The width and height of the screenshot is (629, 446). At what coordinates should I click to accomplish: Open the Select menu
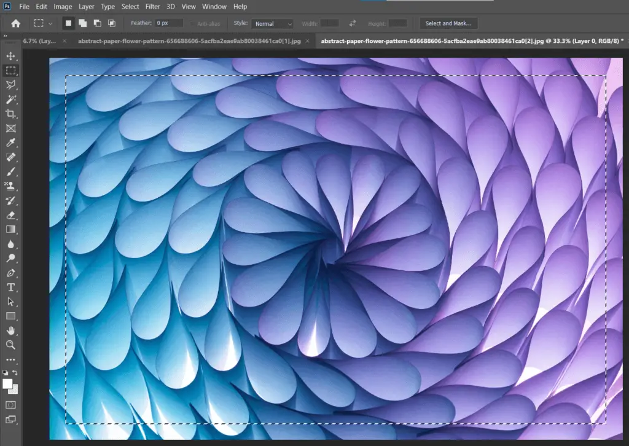coord(130,6)
